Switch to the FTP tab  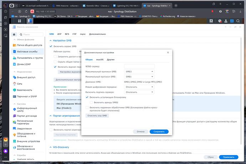[x=75, y=34]
